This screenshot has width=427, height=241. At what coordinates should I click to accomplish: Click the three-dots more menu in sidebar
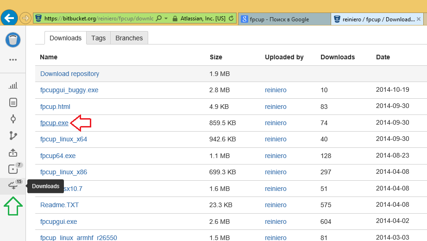pyautogui.click(x=13, y=60)
